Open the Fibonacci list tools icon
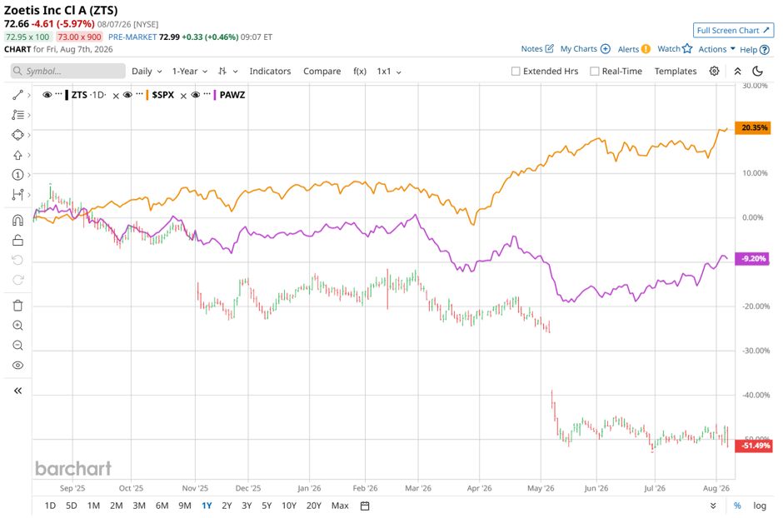 point(17,115)
